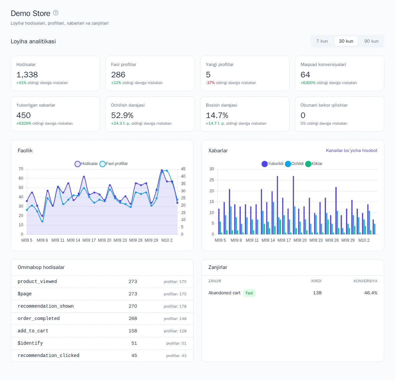Click the Ochilish darajasi metric card
The width and height of the screenshot is (395, 380).
150,114
